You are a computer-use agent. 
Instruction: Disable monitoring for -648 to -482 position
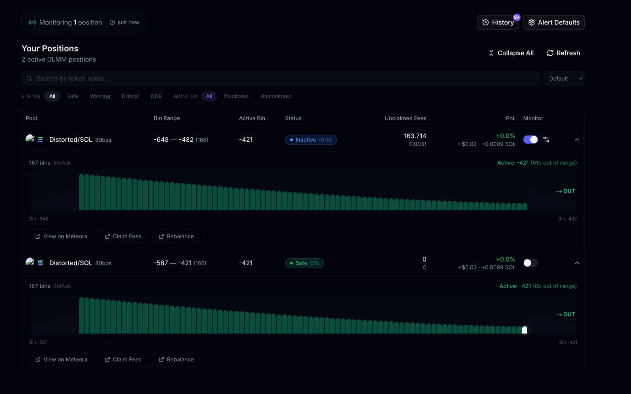tap(530, 140)
